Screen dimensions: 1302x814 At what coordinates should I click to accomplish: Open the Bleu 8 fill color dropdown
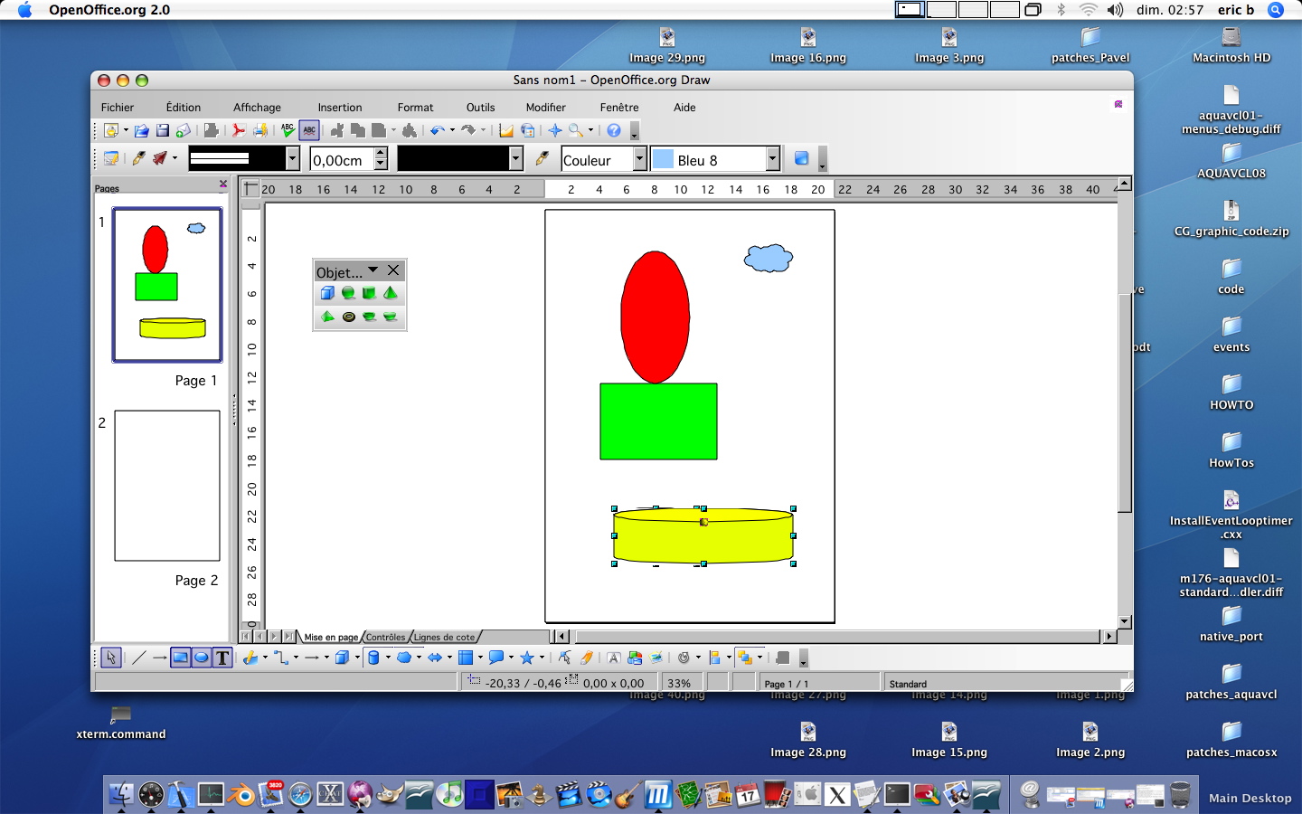click(x=772, y=158)
